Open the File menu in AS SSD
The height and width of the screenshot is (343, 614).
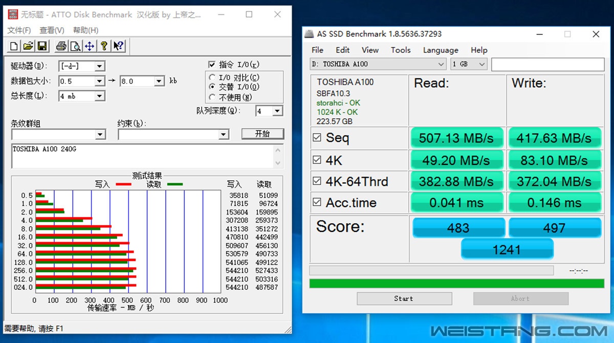317,50
